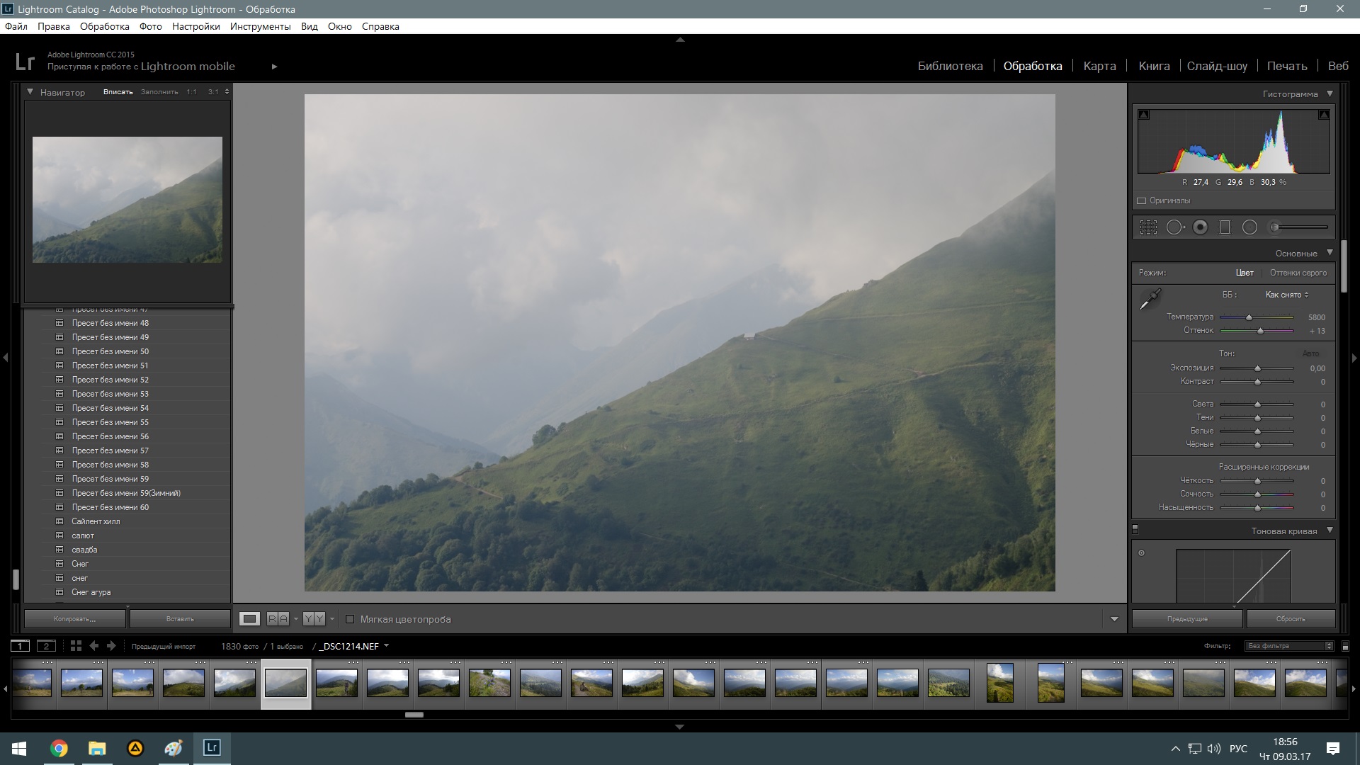This screenshot has height=765, width=1360.
Task: Select the Graduated Filter tool
Action: (1225, 227)
